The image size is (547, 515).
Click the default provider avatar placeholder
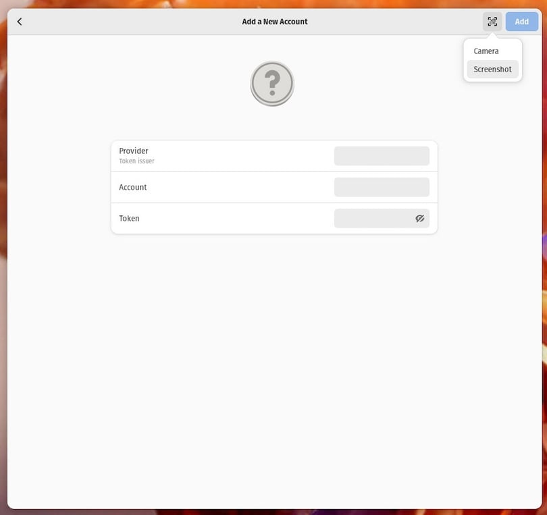pyautogui.click(x=272, y=83)
